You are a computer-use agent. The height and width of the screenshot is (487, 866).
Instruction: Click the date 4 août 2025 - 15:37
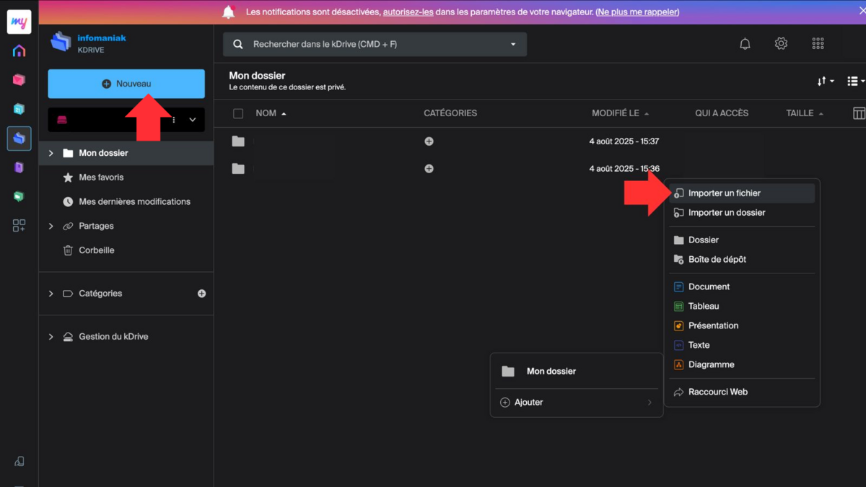[x=624, y=141]
